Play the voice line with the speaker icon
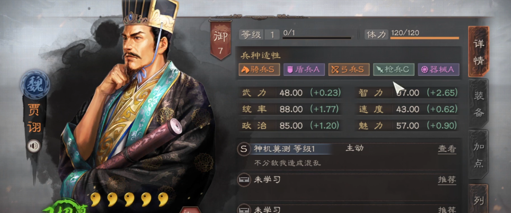The width and height of the screenshot is (511, 213). (34, 146)
